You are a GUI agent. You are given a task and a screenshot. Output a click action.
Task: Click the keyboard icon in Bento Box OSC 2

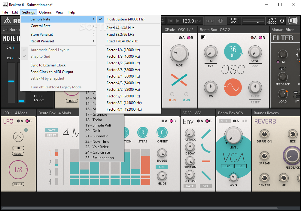point(203,38)
